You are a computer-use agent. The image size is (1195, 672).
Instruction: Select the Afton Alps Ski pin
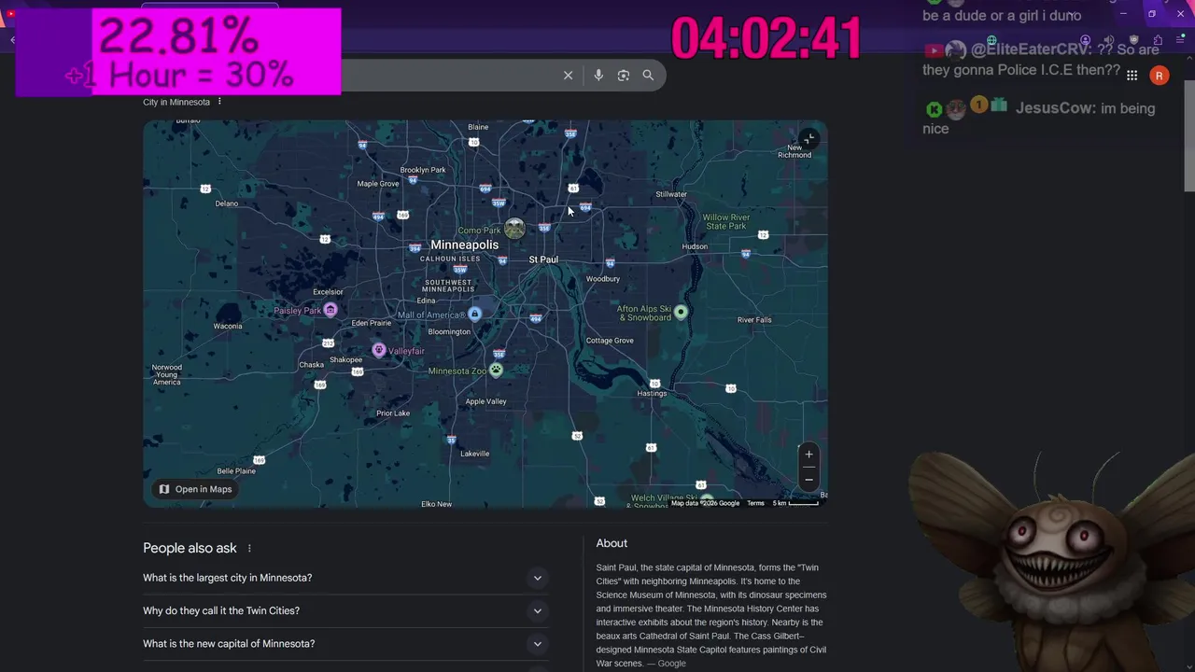681,312
